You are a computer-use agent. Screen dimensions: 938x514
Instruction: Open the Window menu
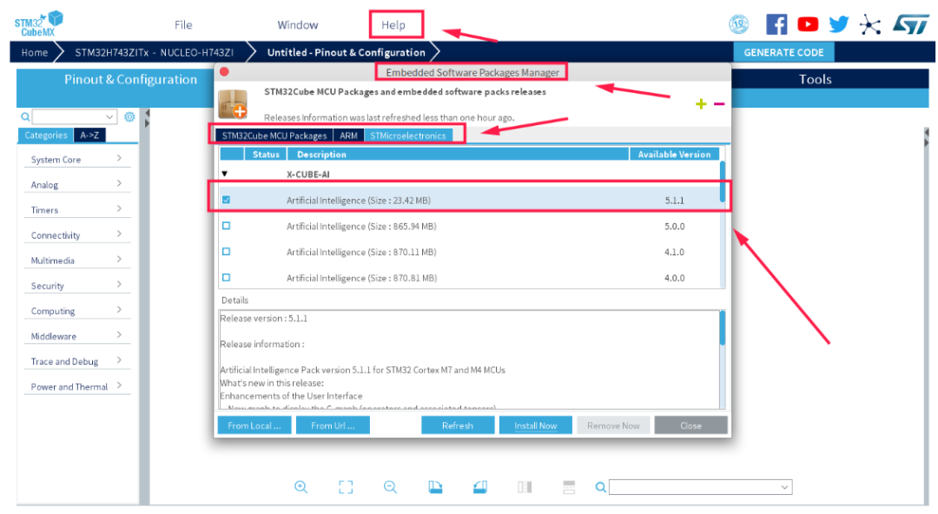pyautogui.click(x=297, y=24)
